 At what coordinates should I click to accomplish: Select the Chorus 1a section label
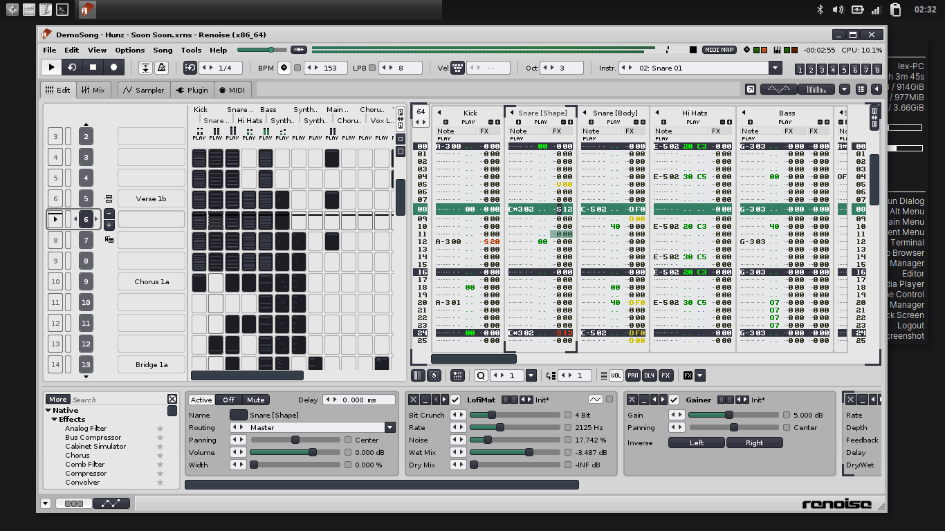tap(151, 281)
